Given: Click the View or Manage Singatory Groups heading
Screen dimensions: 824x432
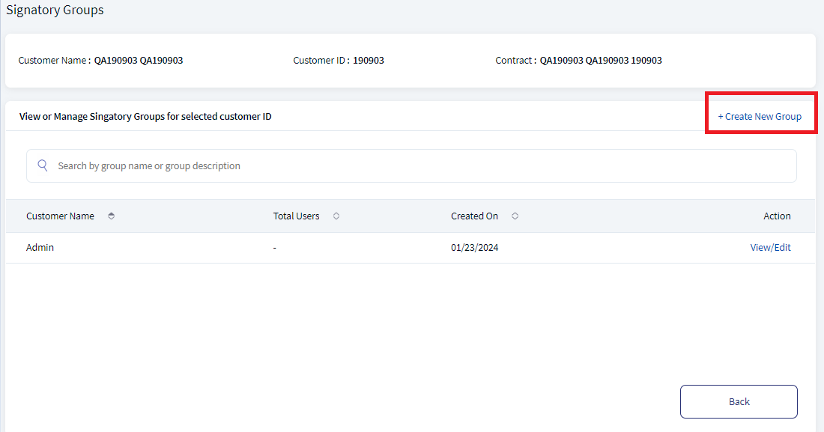Looking at the screenshot, I should tap(145, 116).
